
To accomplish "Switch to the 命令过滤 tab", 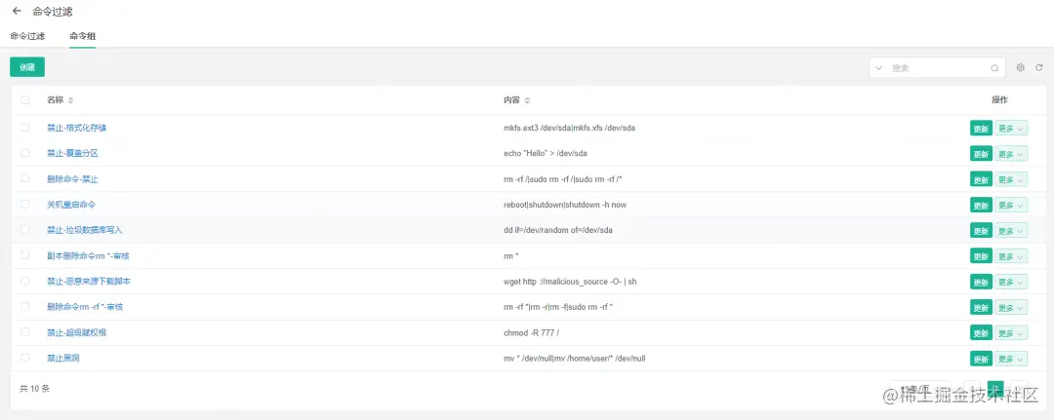I will 27,36.
